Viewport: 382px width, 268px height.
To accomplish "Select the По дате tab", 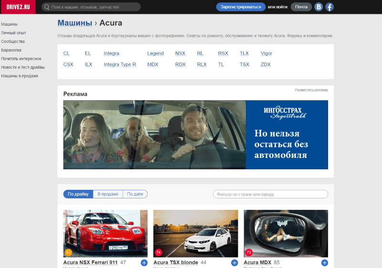I will tap(135, 194).
